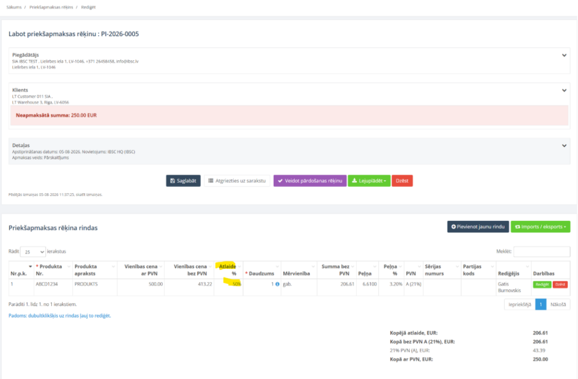Open the Rādīt entries count dropdown
Viewport: 578px width, 379px height.
coord(33,252)
